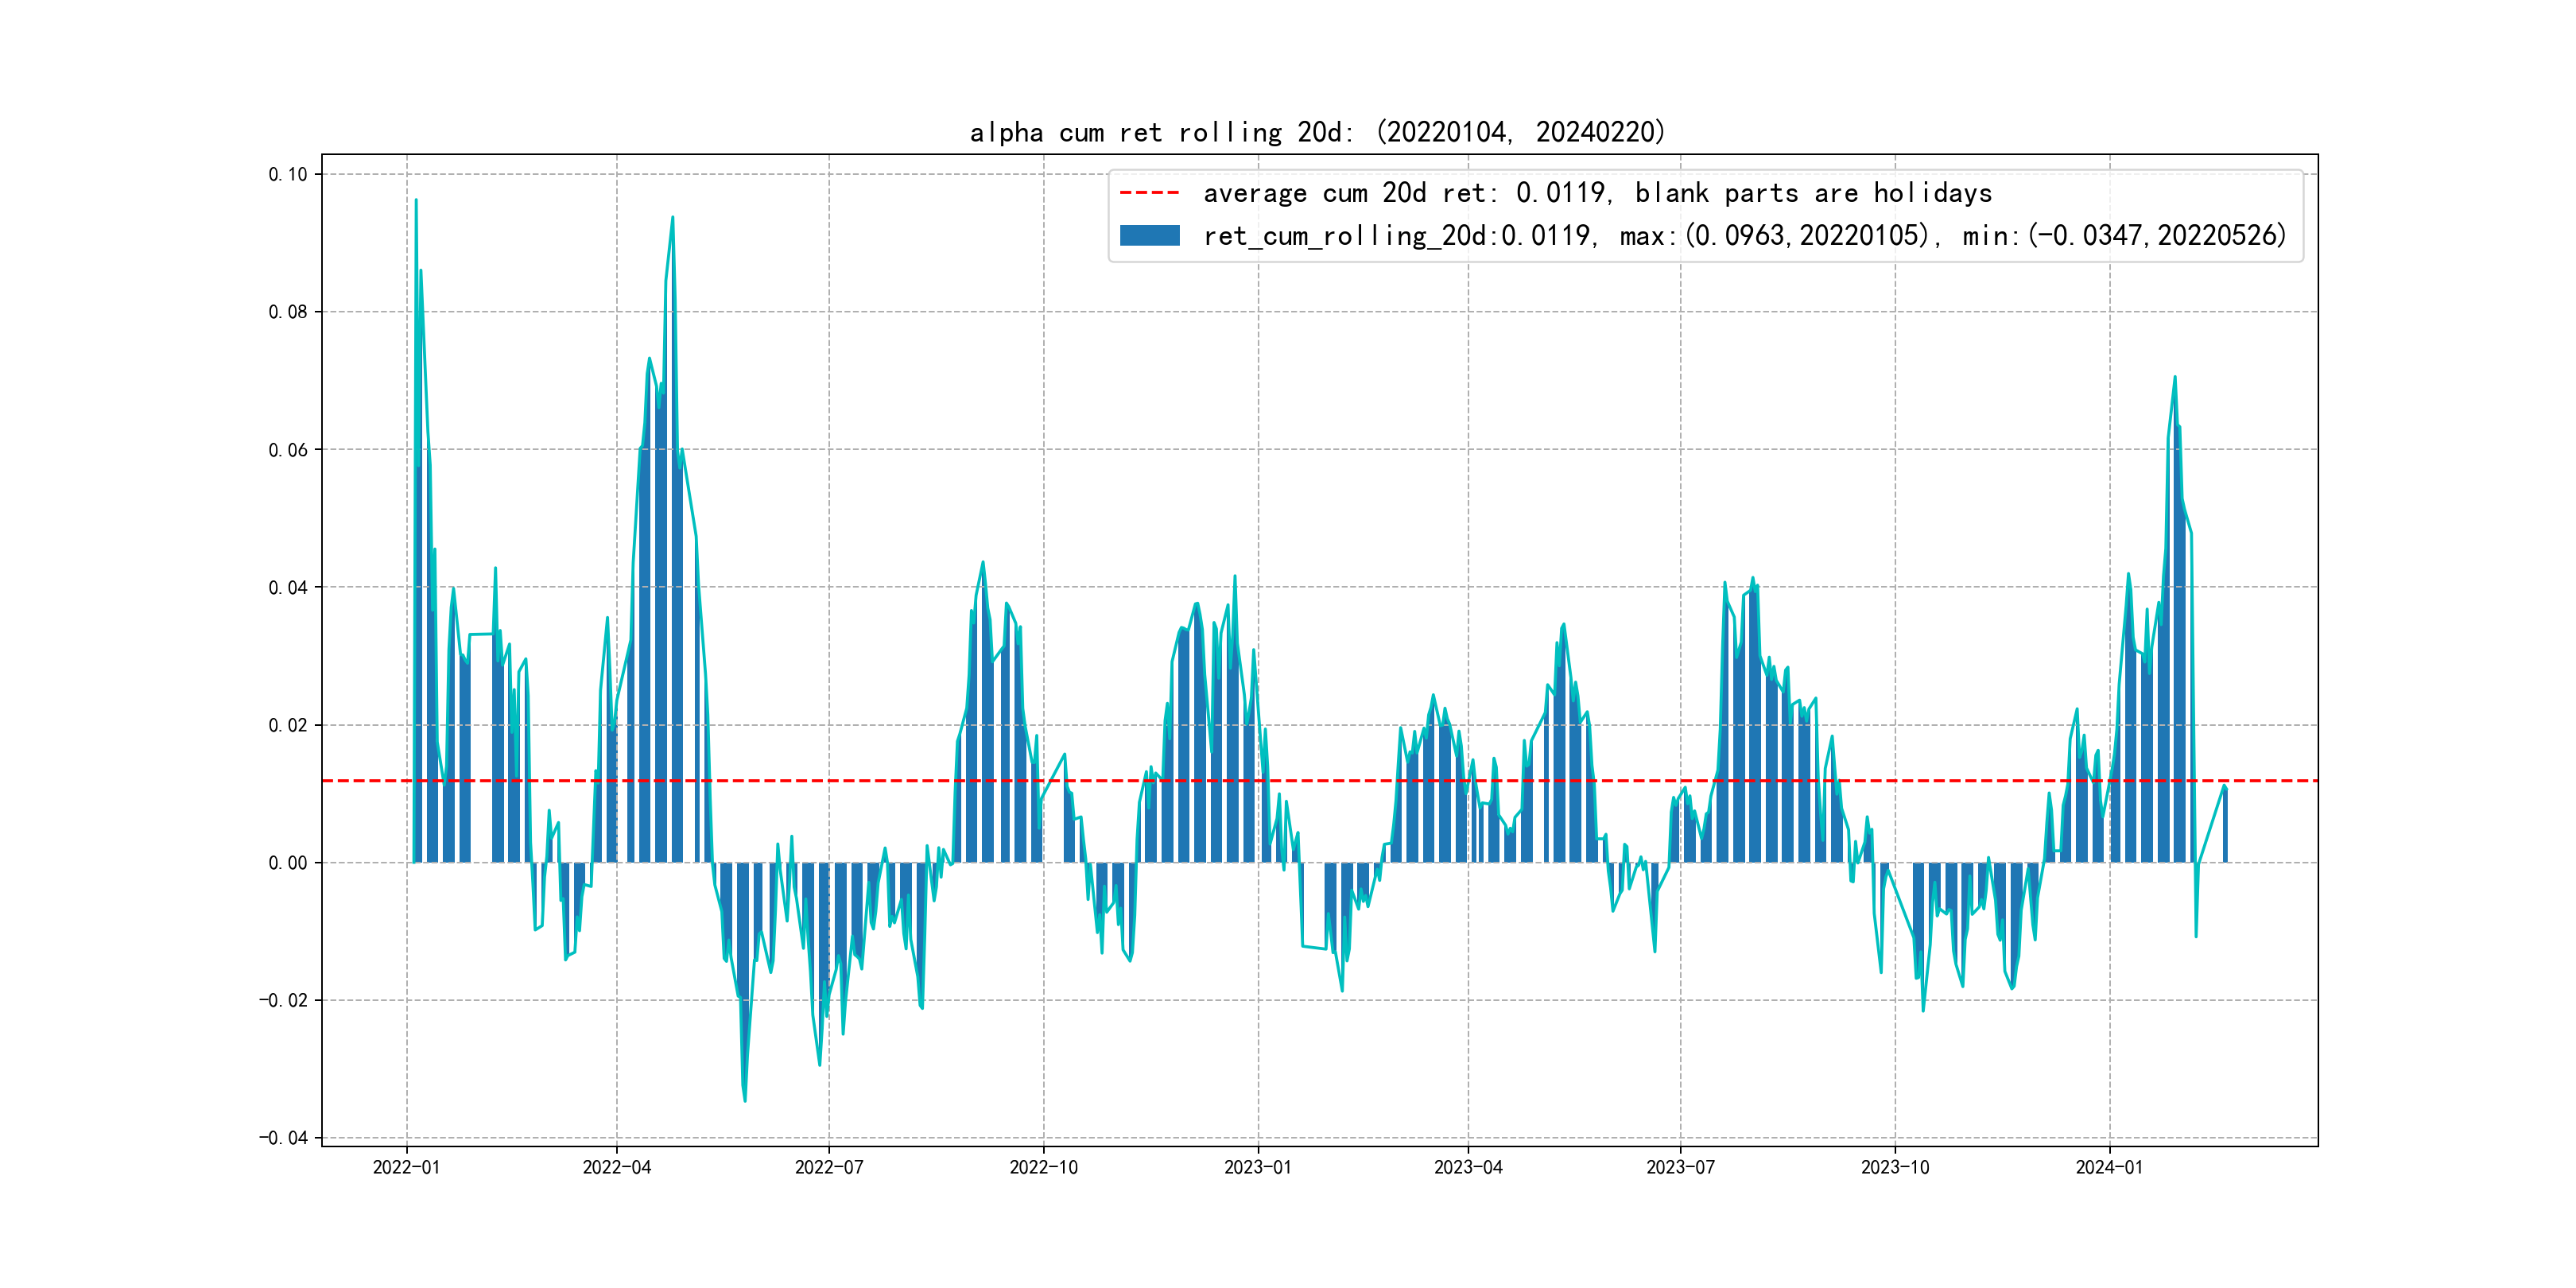
Task: Click the 2023-04 x-axis tick label
Action: coord(1468,1167)
